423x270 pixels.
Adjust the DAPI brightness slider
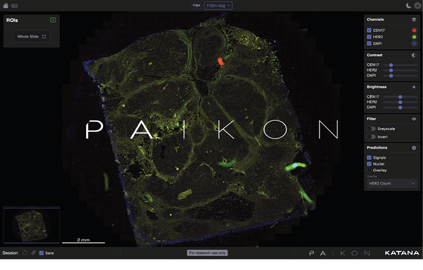(400, 108)
